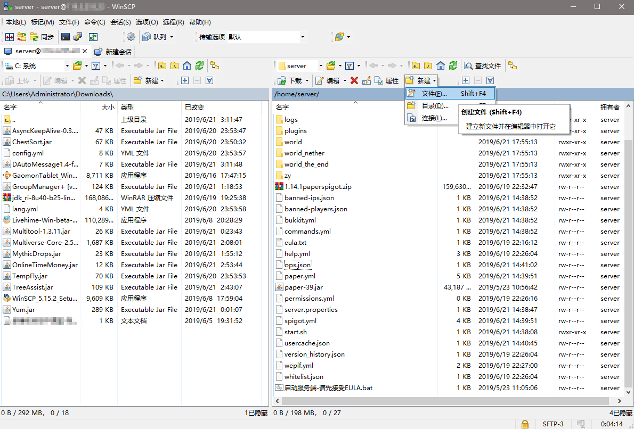Select the remote folder plugins
Viewport: 634px width, 429px height.
point(296,131)
